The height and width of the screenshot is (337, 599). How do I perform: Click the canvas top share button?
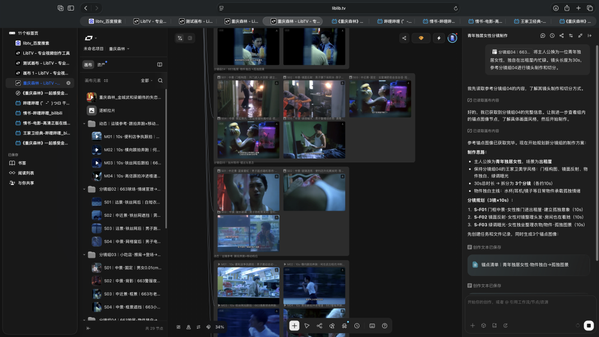404,38
